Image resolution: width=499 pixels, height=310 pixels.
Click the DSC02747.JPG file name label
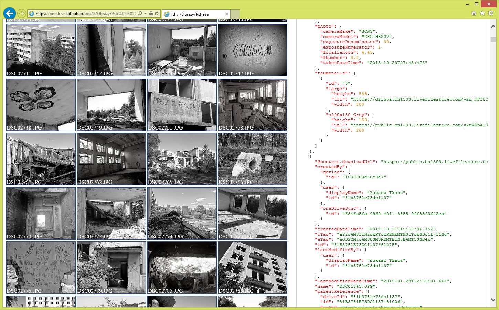tap(236, 73)
